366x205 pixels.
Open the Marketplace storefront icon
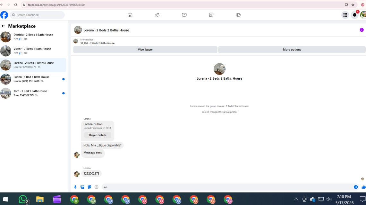tap(211, 15)
